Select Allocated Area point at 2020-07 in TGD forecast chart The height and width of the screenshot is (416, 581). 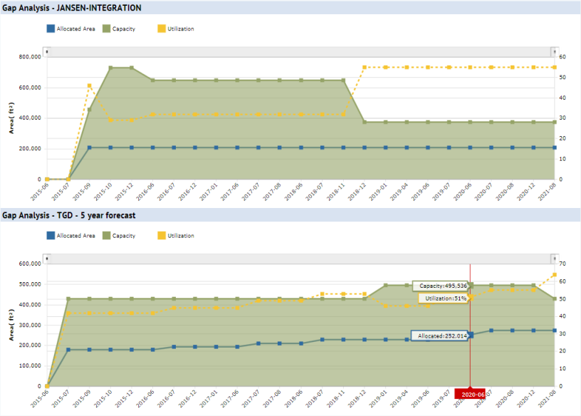point(491,331)
